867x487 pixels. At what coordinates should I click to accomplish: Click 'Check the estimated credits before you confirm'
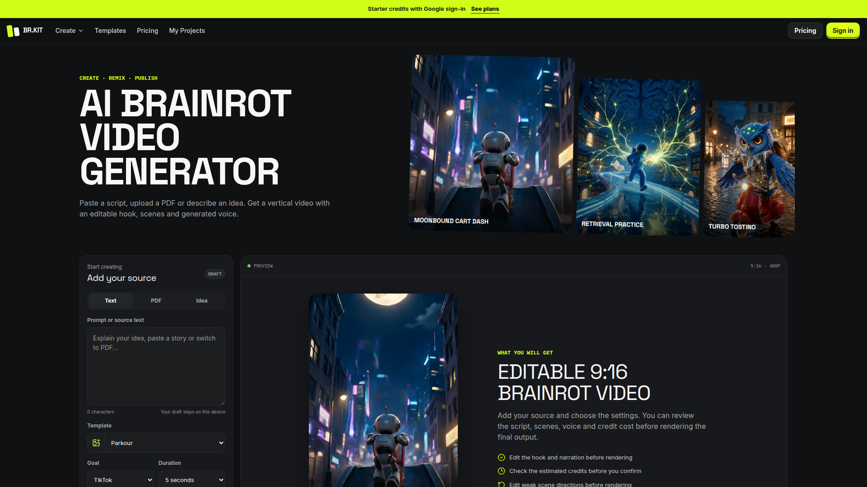[x=575, y=471]
